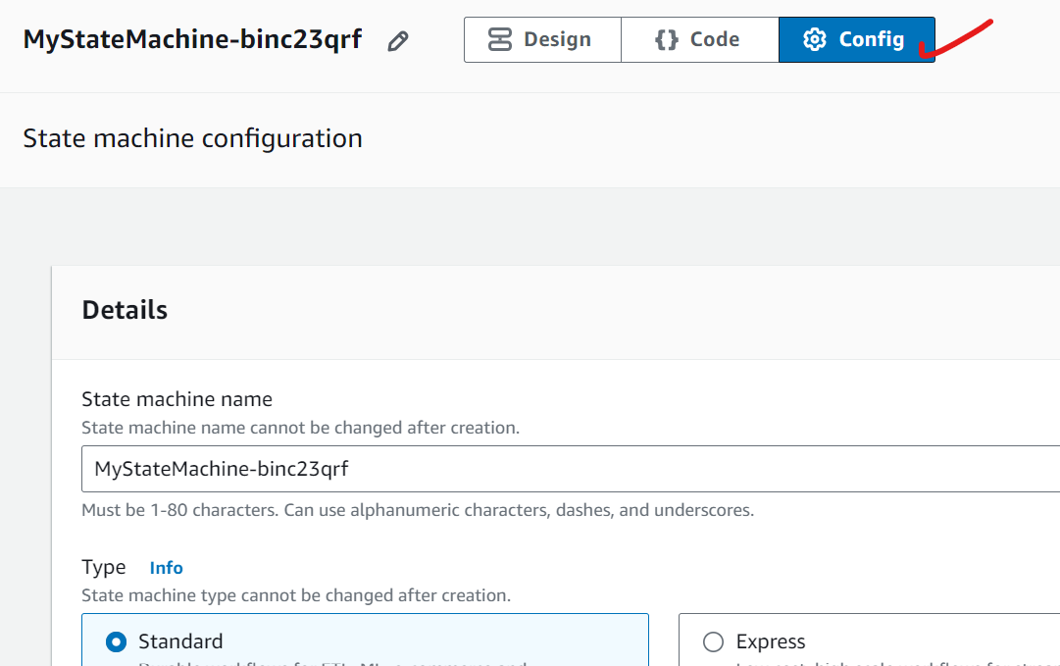The width and height of the screenshot is (1060, 666).
Task: Click the State machine name field label
Action: [177, 399]
